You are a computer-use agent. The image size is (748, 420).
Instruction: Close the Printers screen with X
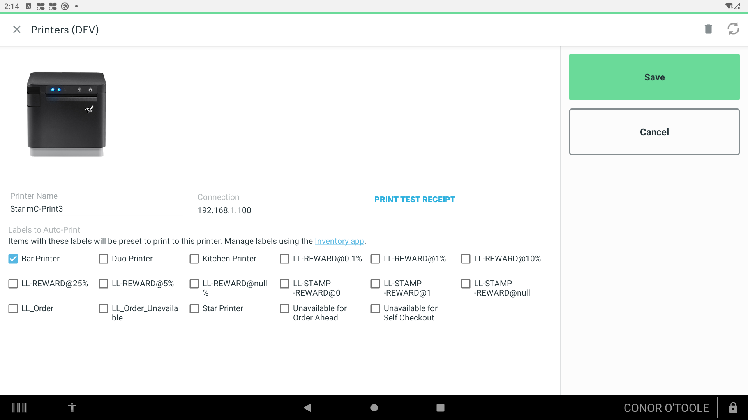point(17,30)
